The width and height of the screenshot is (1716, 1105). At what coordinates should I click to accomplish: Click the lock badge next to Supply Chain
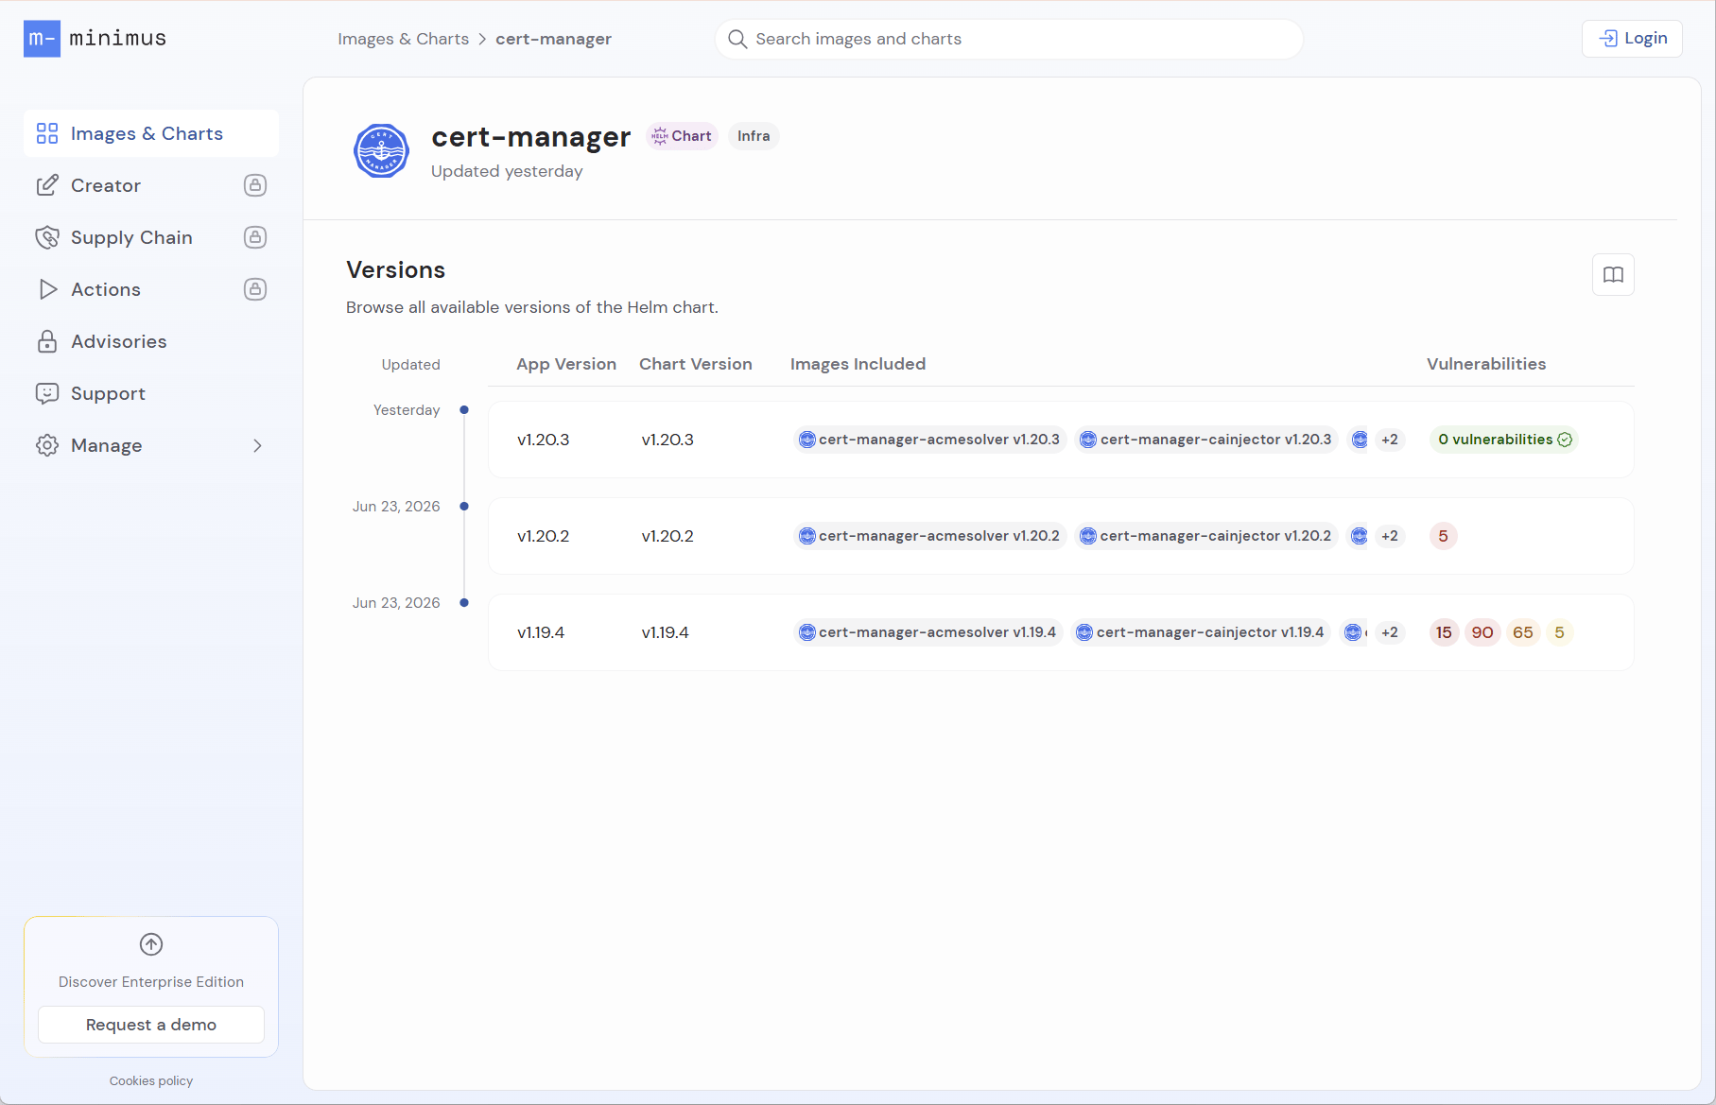tap(255, 237)
